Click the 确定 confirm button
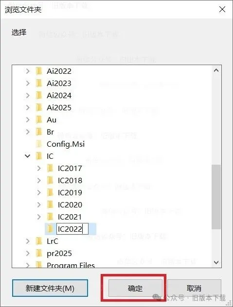Screen dimensions: 233x307 [x=135, y=288]
